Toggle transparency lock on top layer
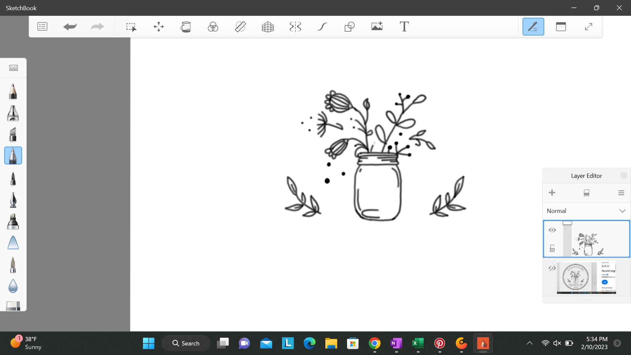The width and height of the screenshot is (631, 355). (x=552, y=248)
